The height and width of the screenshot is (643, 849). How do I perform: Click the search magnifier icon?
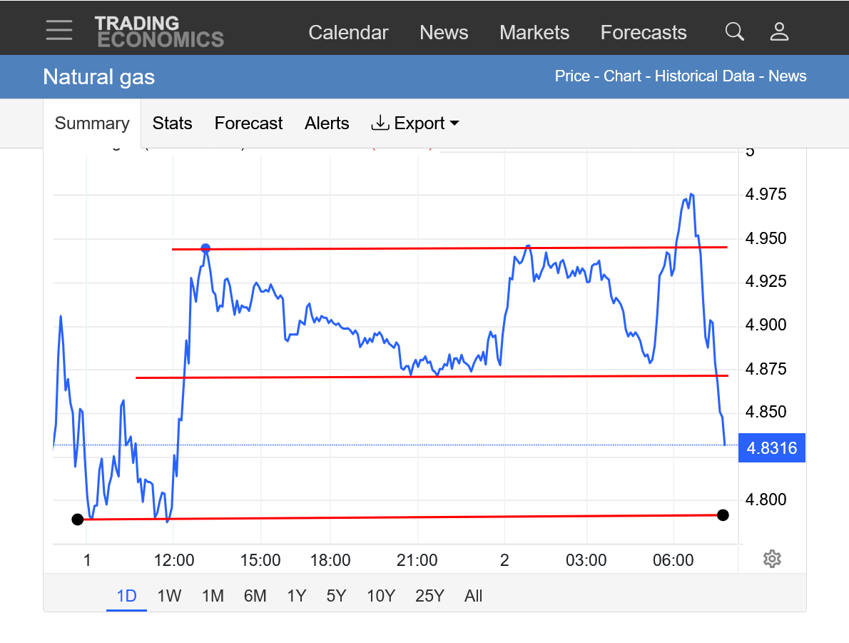pyautogui.click(x=734, y=31)
